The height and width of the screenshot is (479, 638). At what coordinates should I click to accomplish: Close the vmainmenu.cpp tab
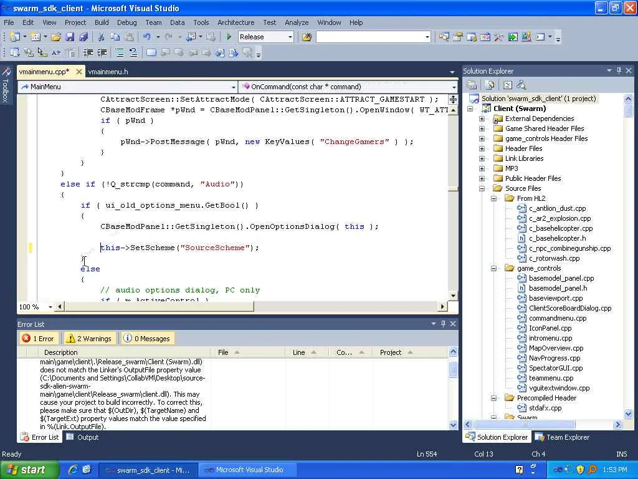(x=79, y=72)
